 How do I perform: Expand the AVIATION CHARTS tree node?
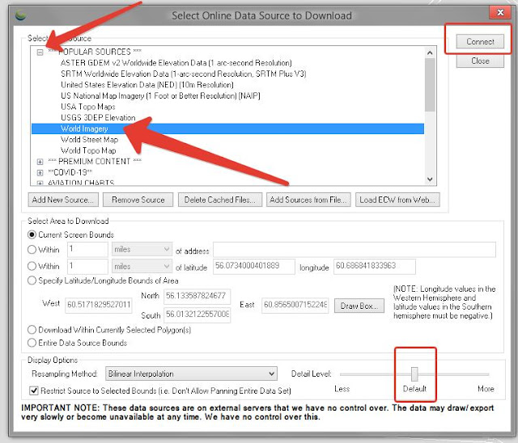click(x=40, y=183)
